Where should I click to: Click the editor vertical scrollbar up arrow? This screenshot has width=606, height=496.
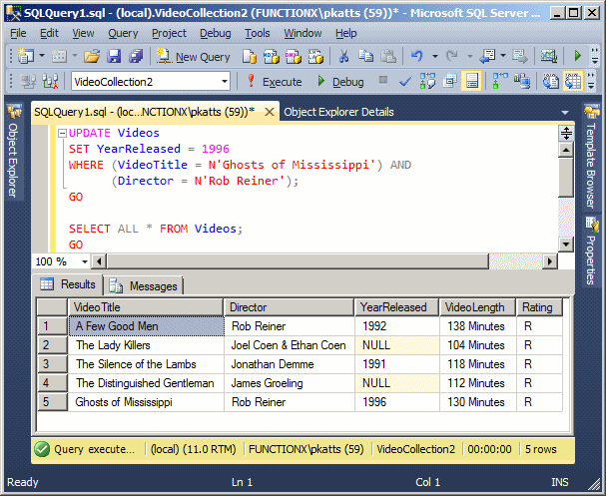point(566,149)
